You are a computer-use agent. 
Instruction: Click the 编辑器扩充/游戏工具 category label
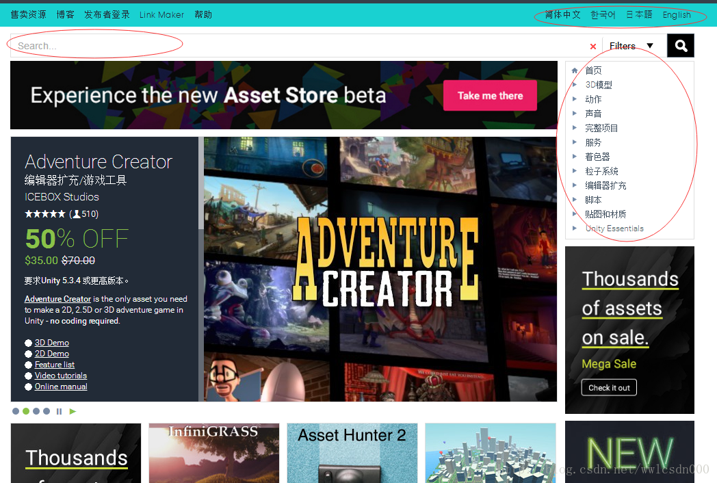[x=75, y=180]
